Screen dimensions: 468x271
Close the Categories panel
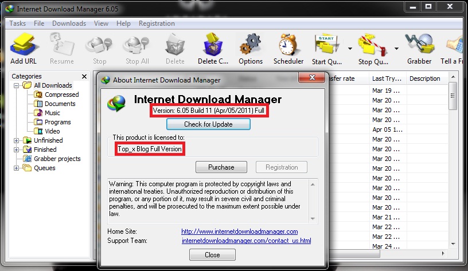[84, 77]
